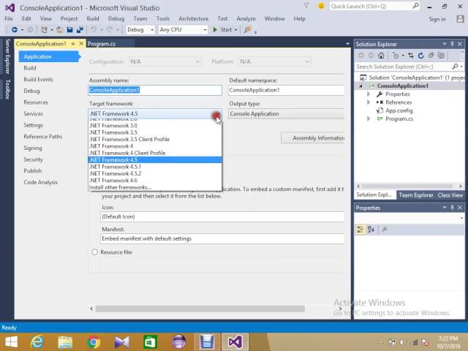Click the account avatar icon near Sign in

coord(460,19)
